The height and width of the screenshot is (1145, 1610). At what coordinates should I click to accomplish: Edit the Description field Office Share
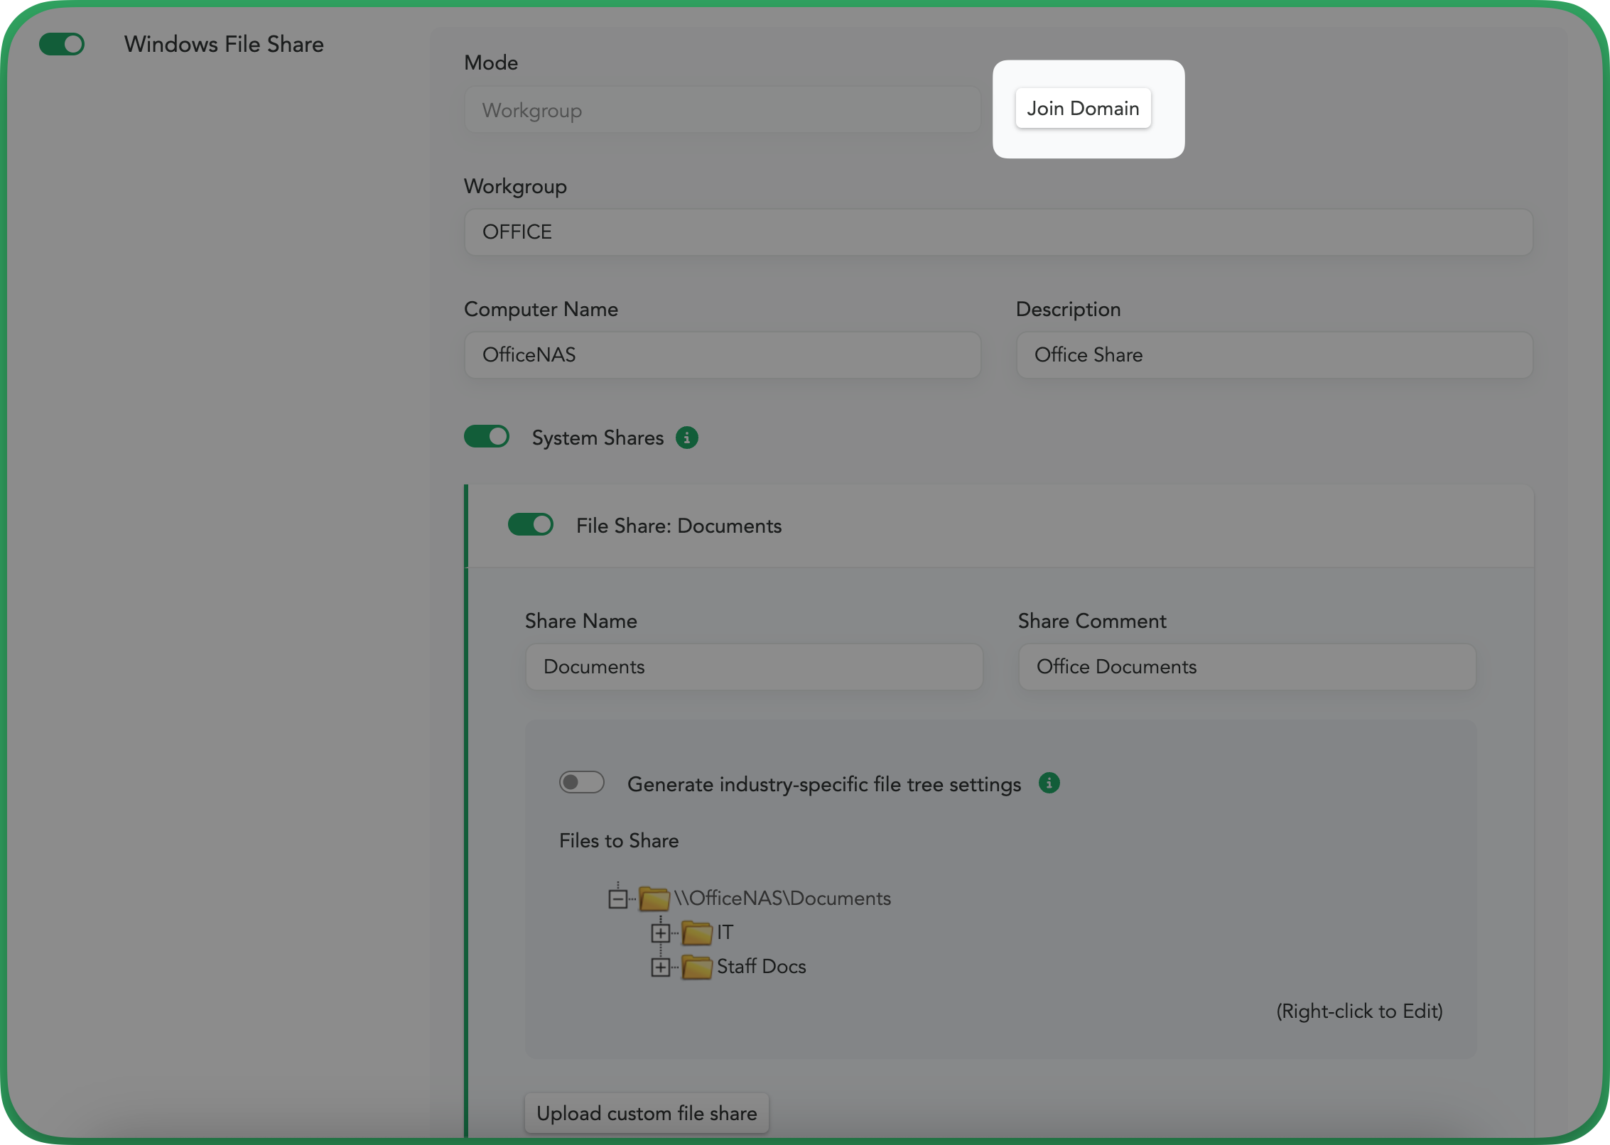pos(1275,355)
